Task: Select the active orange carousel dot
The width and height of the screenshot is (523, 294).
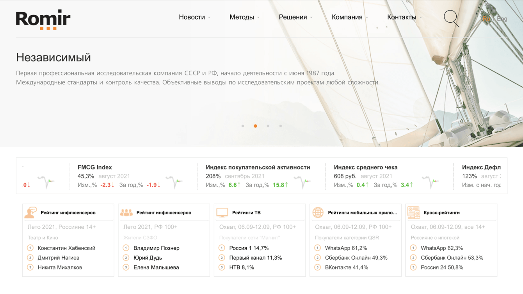Action: 255,126
